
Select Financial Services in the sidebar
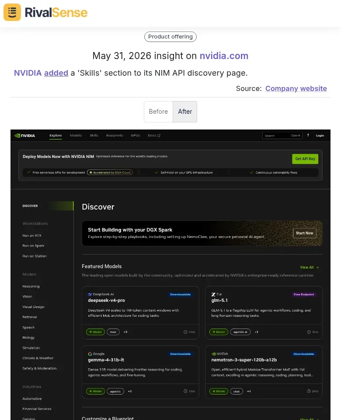(x=37, y=409)
